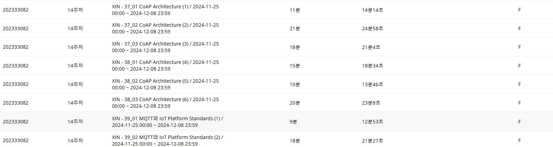Click the 14분14초 watch time cell
The width and height of the screenshot is (553, 147).
[x=372, y=10]
